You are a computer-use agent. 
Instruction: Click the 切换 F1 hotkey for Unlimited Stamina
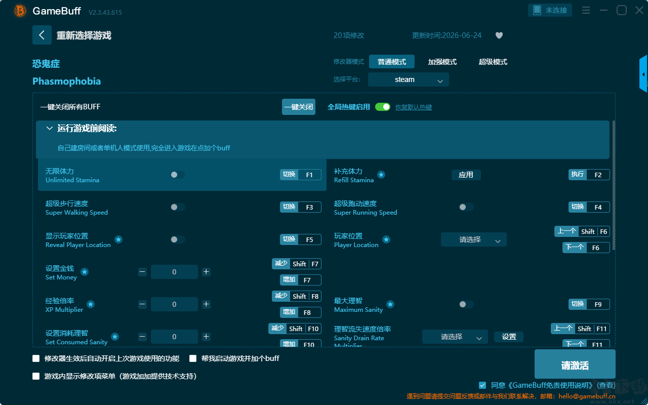point(301,175)
